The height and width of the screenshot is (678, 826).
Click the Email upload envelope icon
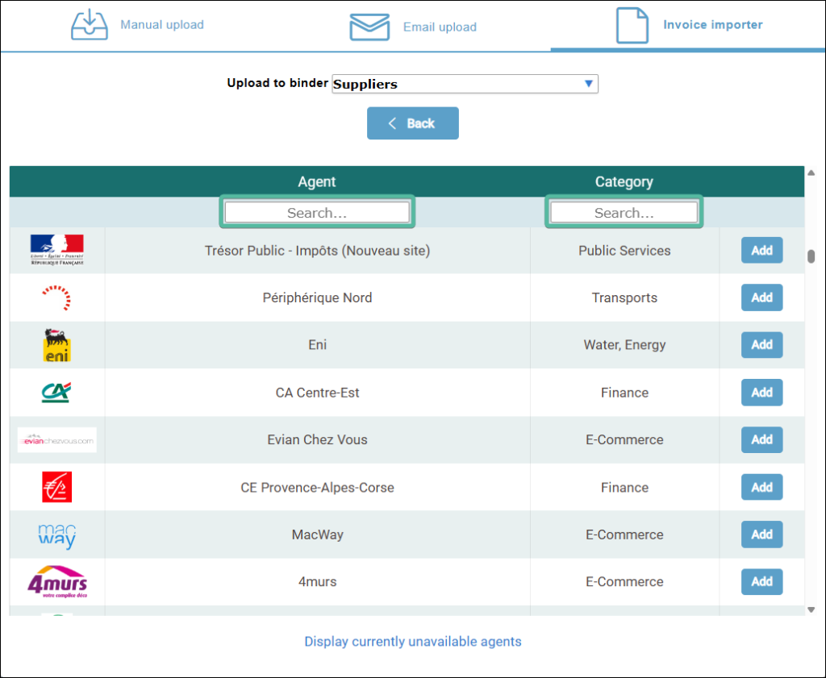coord(369,27)
